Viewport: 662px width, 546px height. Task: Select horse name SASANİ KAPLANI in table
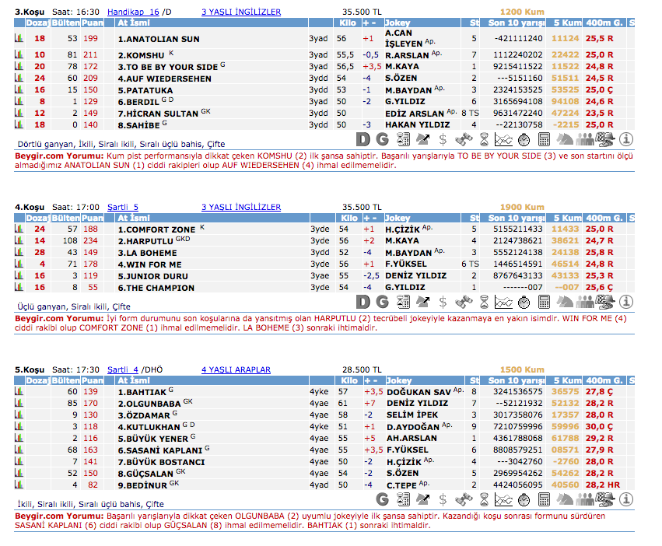[159, 450]
